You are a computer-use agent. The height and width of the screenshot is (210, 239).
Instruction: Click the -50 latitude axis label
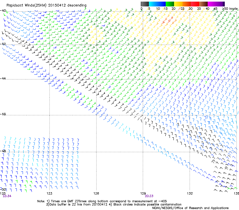[3, 189]
